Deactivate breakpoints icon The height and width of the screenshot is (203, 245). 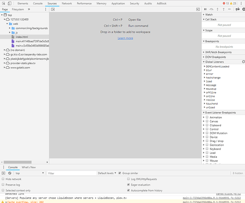(x=238, y=9)
